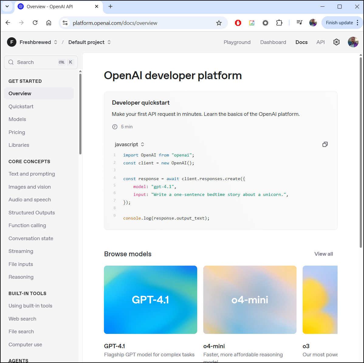Image resolution: width=364 pixels, height=363 pixels.
Task: Open Chrome three-dot menu
Action: [358, 23]
